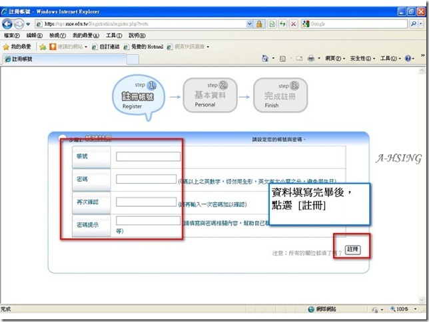Open the 自訂連結 favorites link
This screenshot has width=429, height=322.
106,47
